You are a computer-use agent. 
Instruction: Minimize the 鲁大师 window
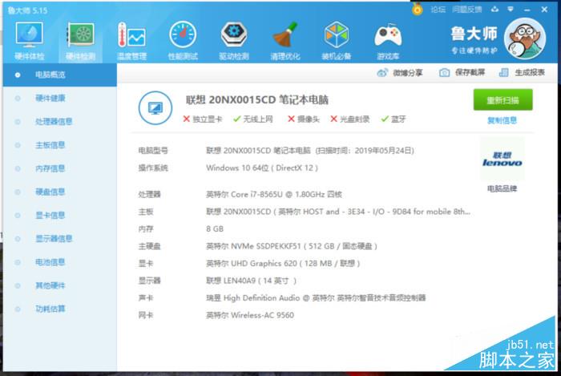(527, 10)
